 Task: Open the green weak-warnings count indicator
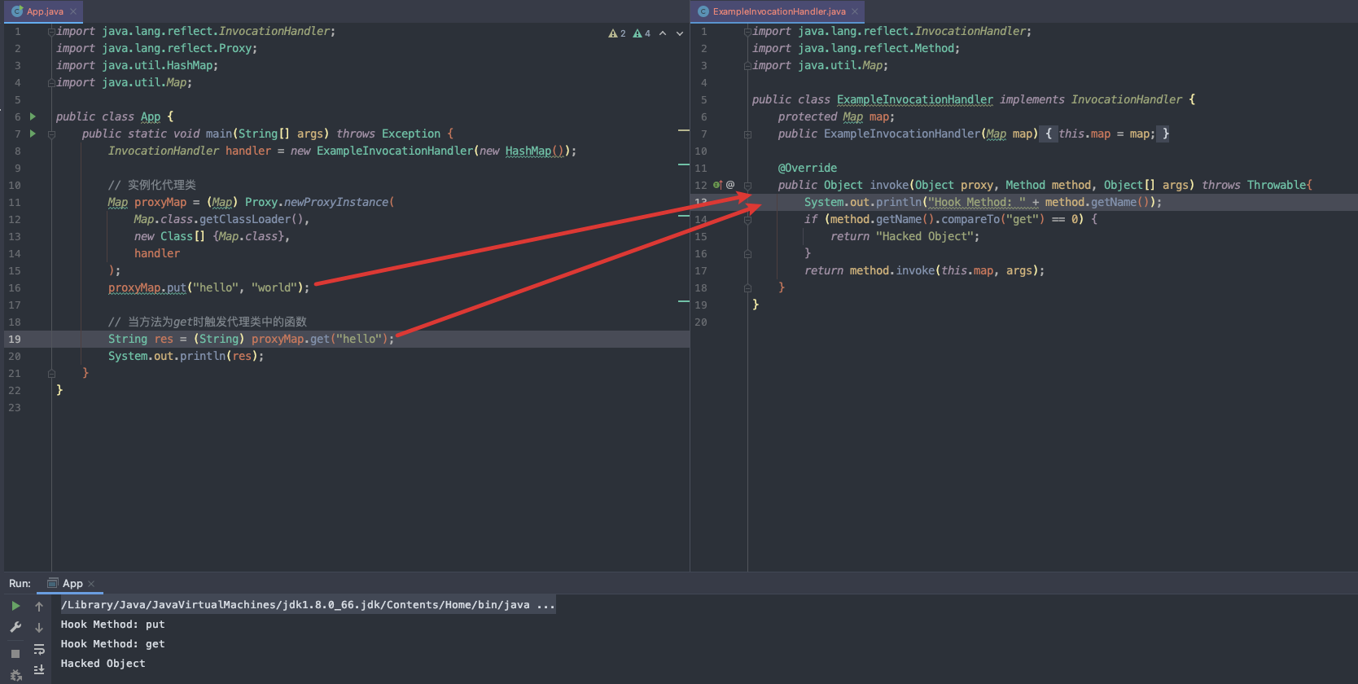642,33
